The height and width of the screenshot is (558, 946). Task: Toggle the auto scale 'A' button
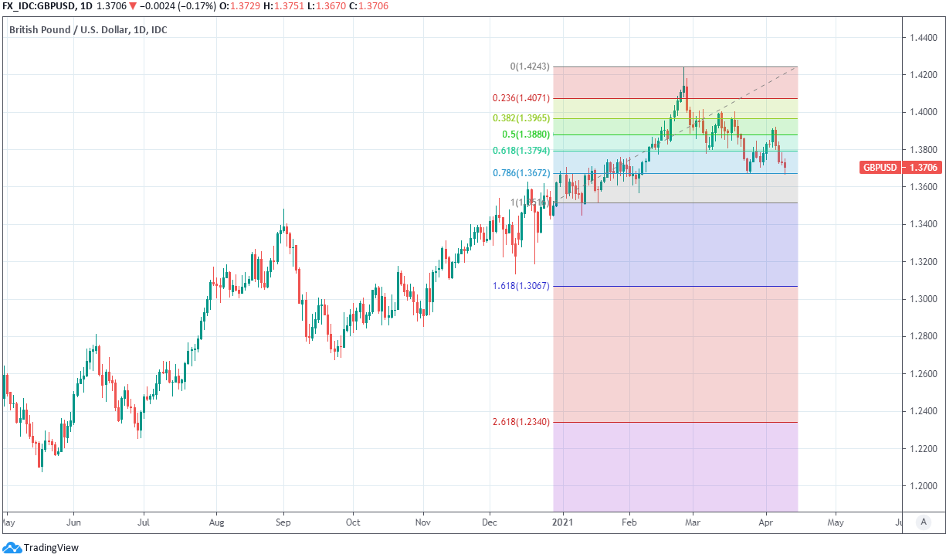pos(924,522)
